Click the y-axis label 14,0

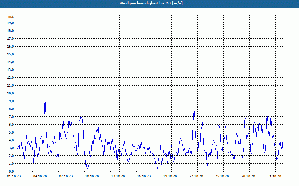pyautogui.click(x=11, y=62)
